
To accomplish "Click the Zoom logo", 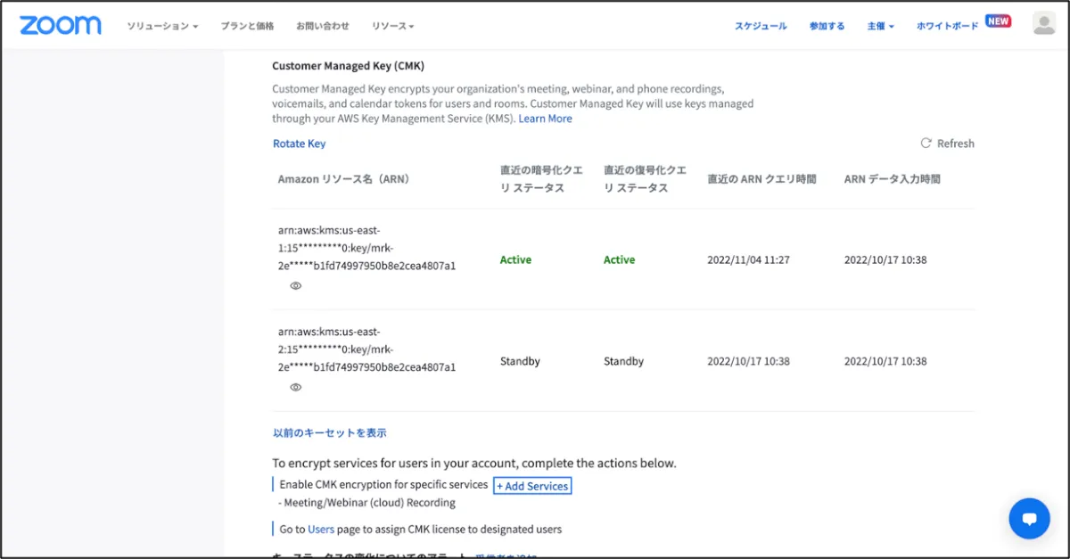I will (61, 25).
